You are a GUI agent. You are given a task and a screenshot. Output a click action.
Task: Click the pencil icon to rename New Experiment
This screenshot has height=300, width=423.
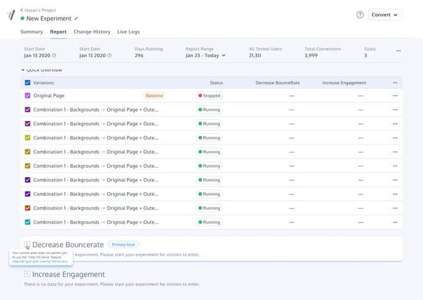pos(77,19)
